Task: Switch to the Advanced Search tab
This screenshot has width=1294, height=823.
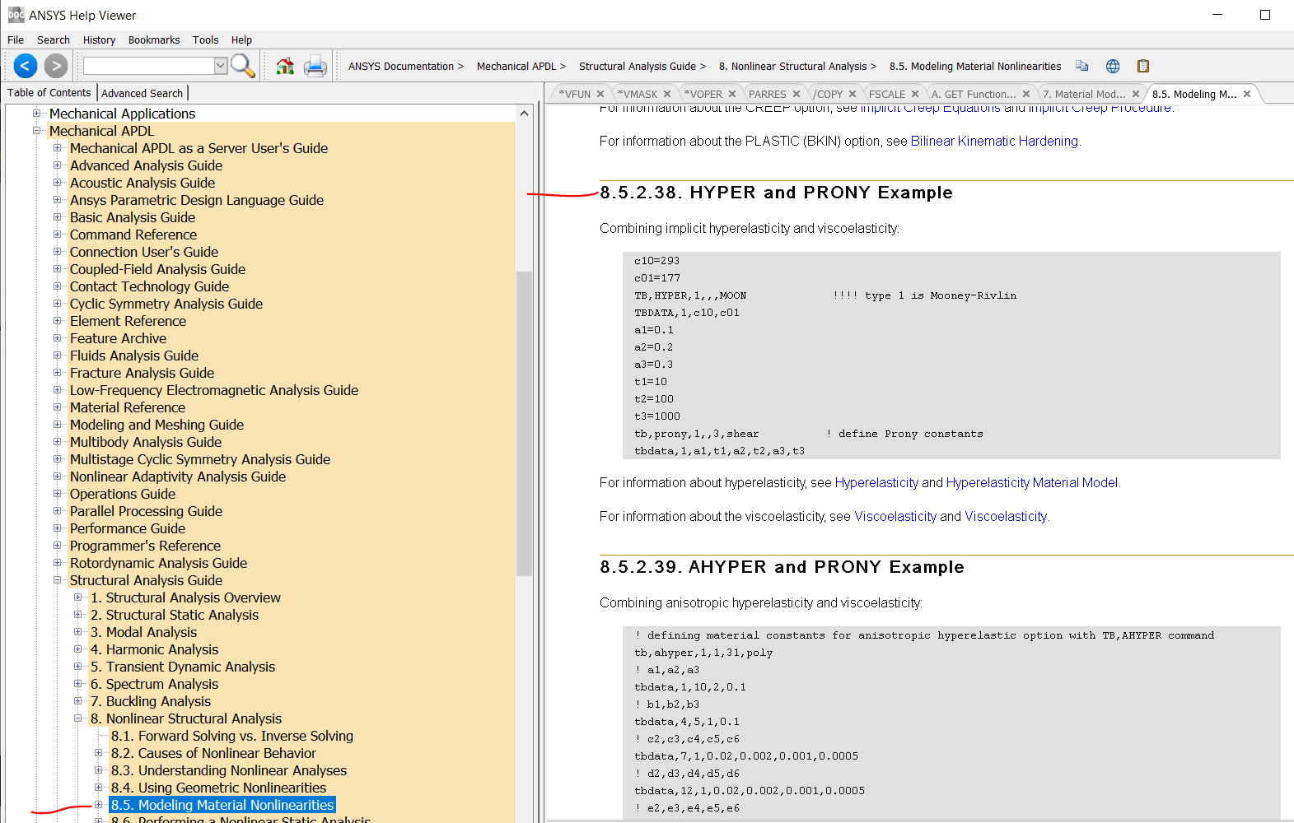Action: point(142,93)
